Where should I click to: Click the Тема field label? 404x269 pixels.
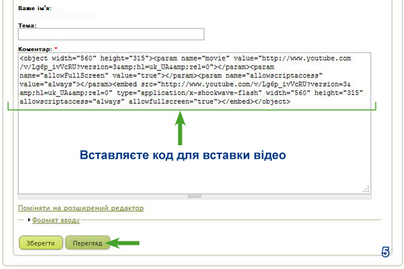27,24
